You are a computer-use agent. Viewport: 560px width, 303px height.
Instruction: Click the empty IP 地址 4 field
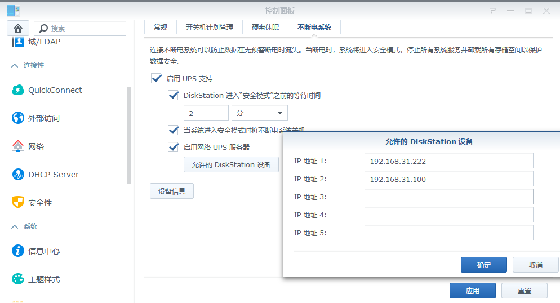point(449,215)
